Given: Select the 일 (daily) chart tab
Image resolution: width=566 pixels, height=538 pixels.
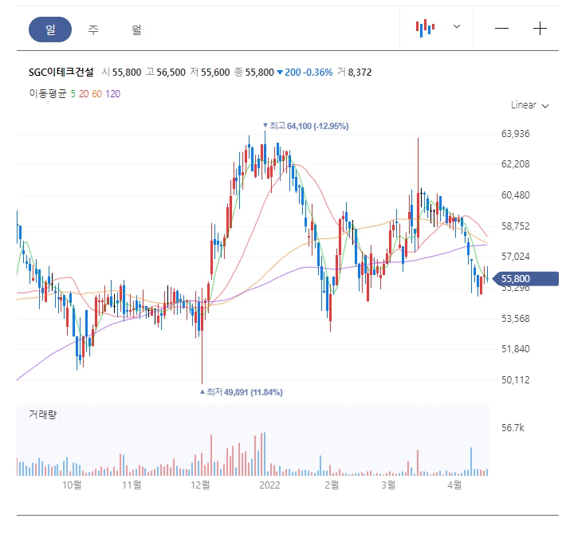Looking at the screenshot, I should [50, 29].
